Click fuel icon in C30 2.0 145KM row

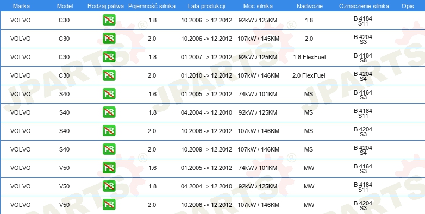point(109,39)
